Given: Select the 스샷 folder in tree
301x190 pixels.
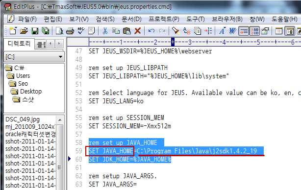Looking at the screenshot, I should pyautogui.click(x=28, y=99).
